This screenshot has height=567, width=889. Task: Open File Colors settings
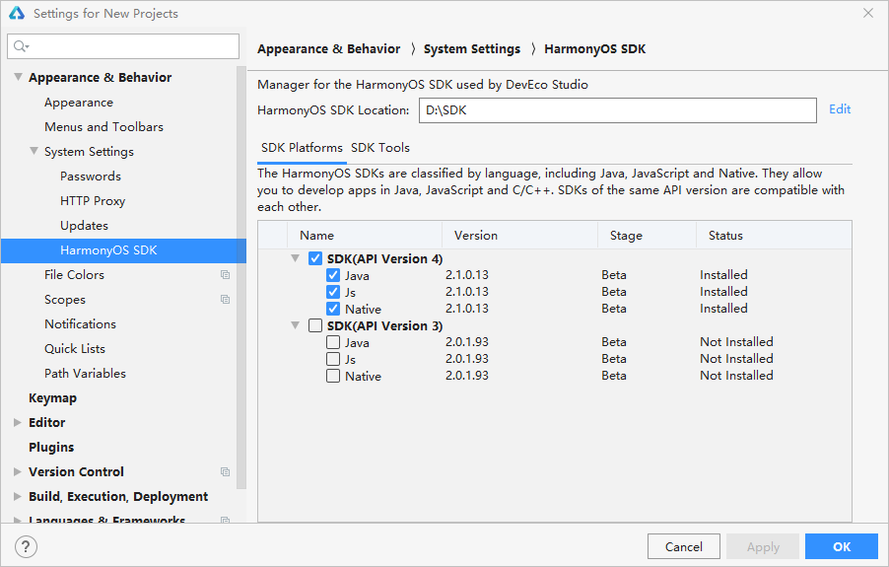pyautogui.click(x=74, y=275)
